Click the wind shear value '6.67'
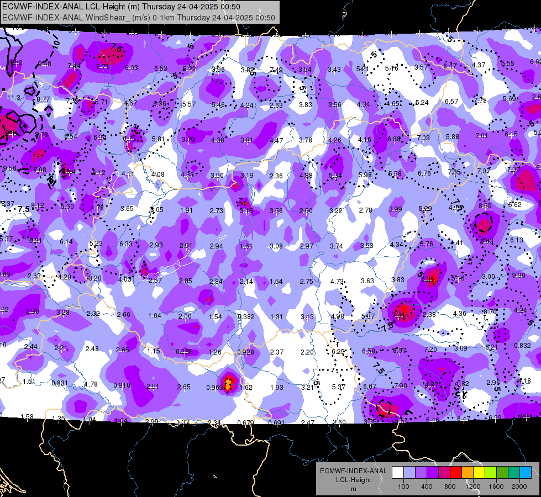 point(370,387)
